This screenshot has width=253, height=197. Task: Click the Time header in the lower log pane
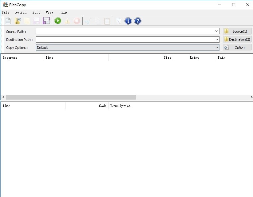point(33,106)
